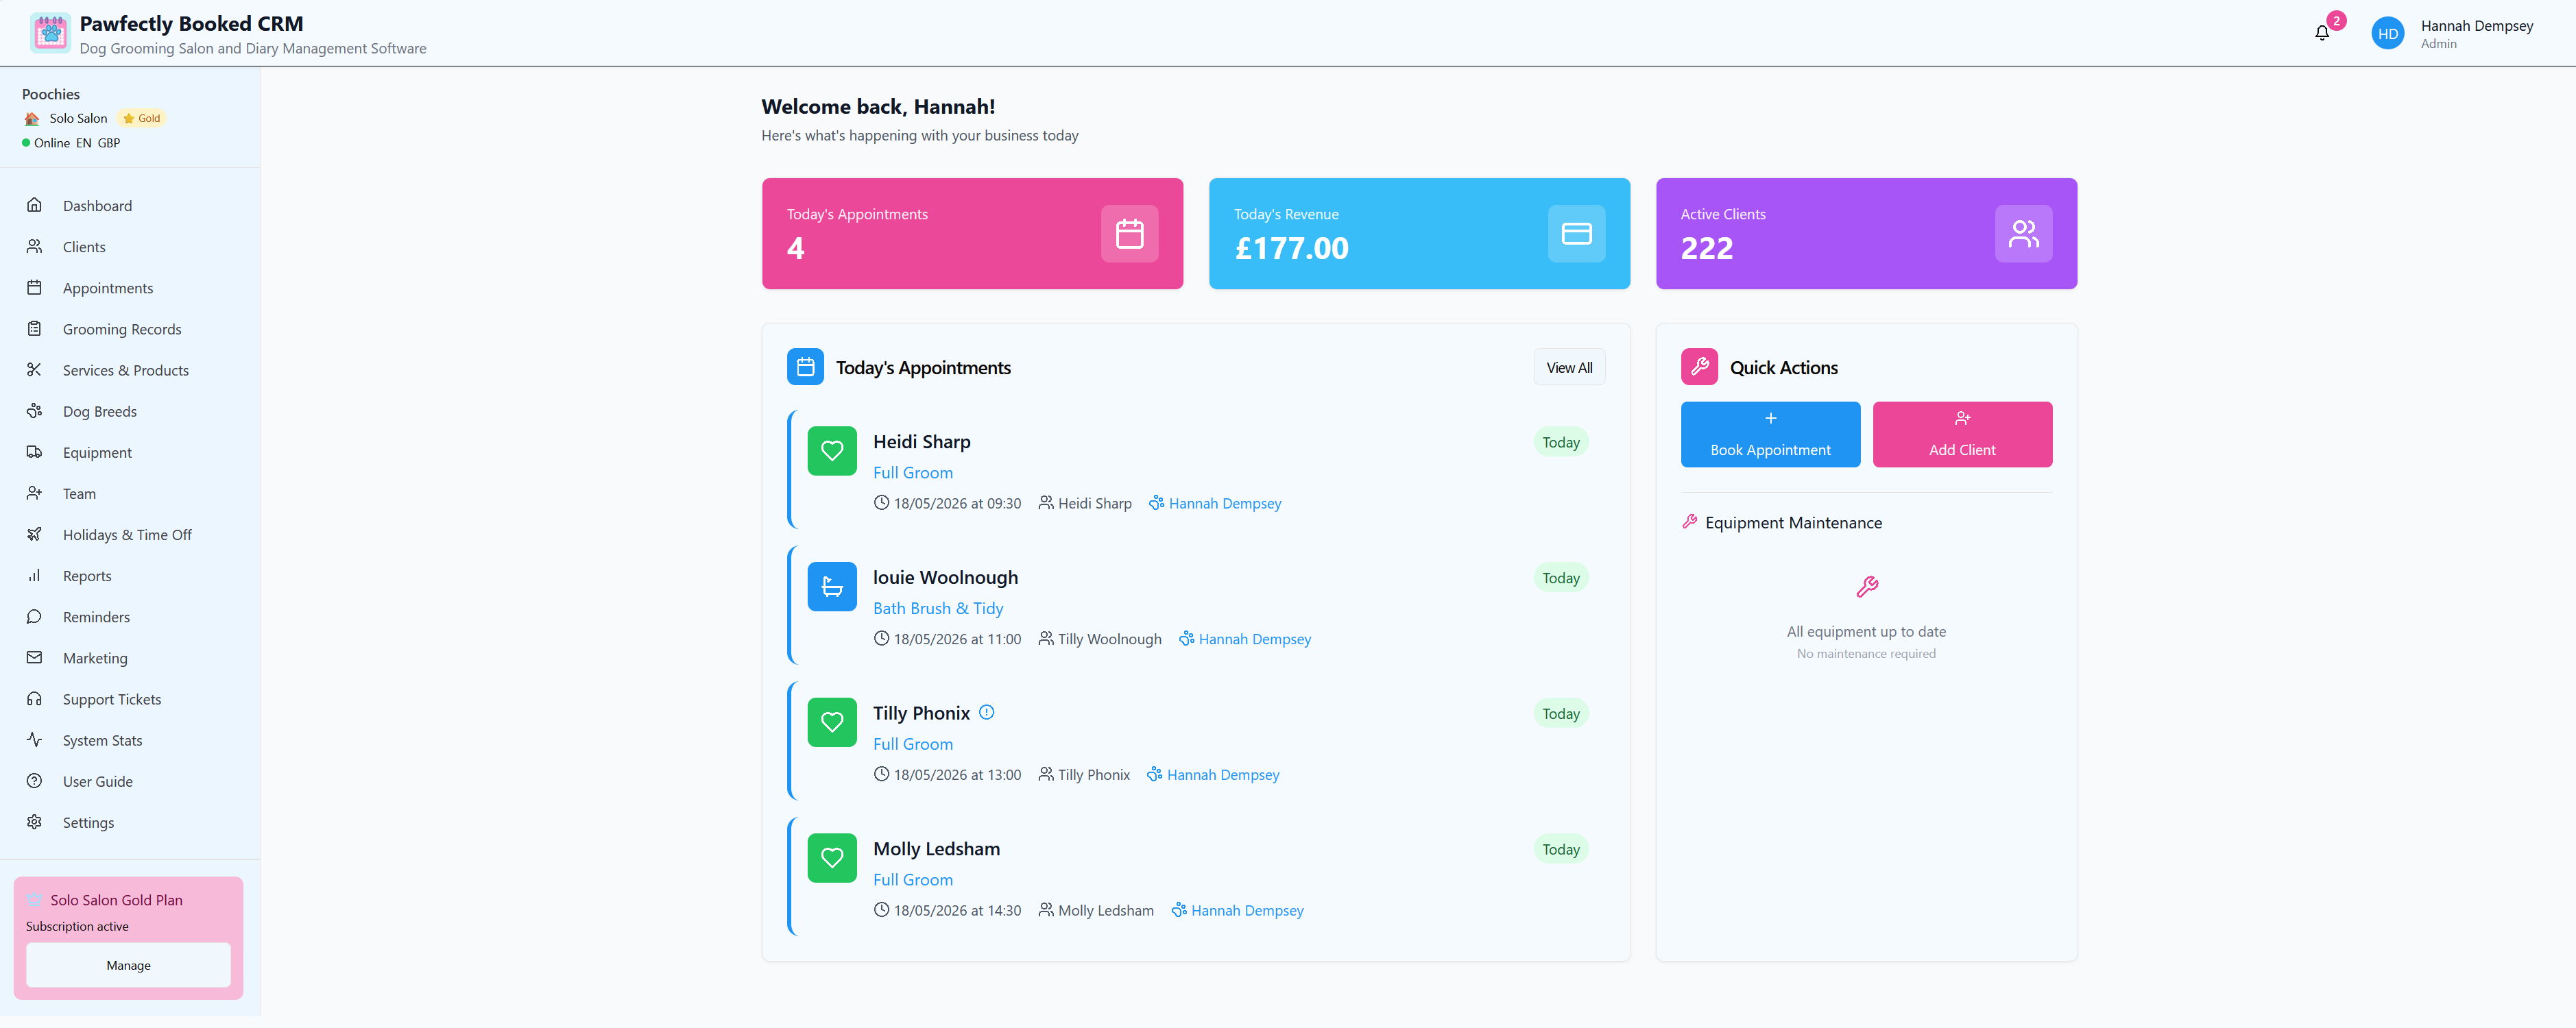This screenshot has height=1028, width=2576.
Task: Click the paw icon for Dog Breeds
Action: [34, 411]
